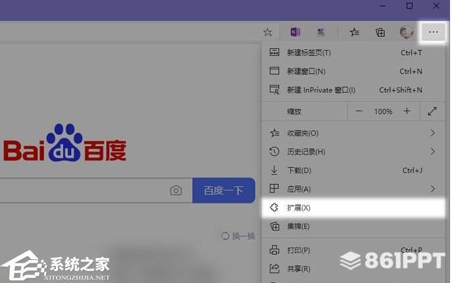This screenshot has height=283, width=452.
Task: Click the new window icon in menu
Action: (274, 70)
